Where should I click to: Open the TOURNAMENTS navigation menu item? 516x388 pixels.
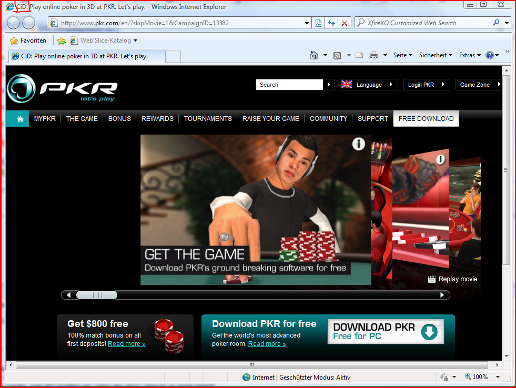208,119
